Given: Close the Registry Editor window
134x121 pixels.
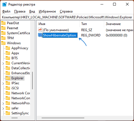Looking at the screenshot, I should tap(127, 4).
